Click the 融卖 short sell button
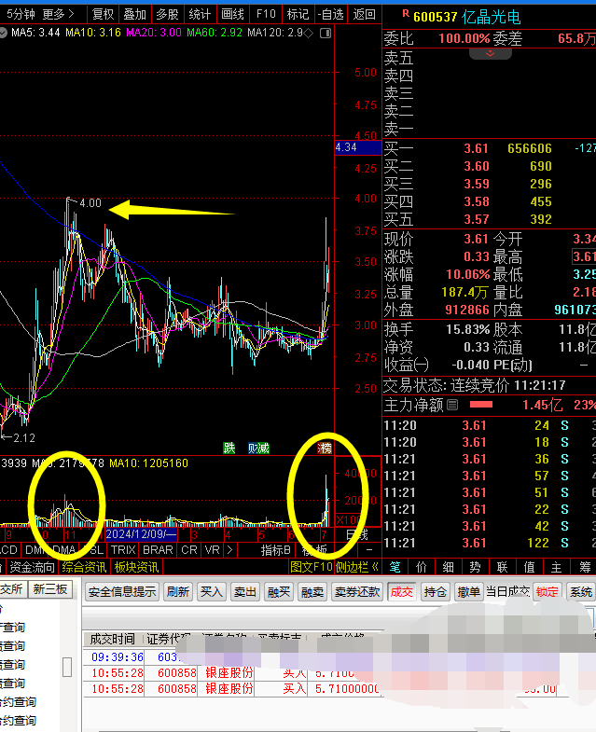 pos(312,592)
